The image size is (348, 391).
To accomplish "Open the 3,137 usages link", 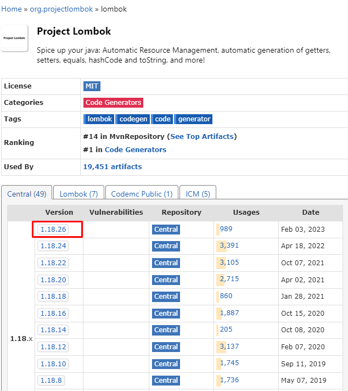I will coord(229,346).
